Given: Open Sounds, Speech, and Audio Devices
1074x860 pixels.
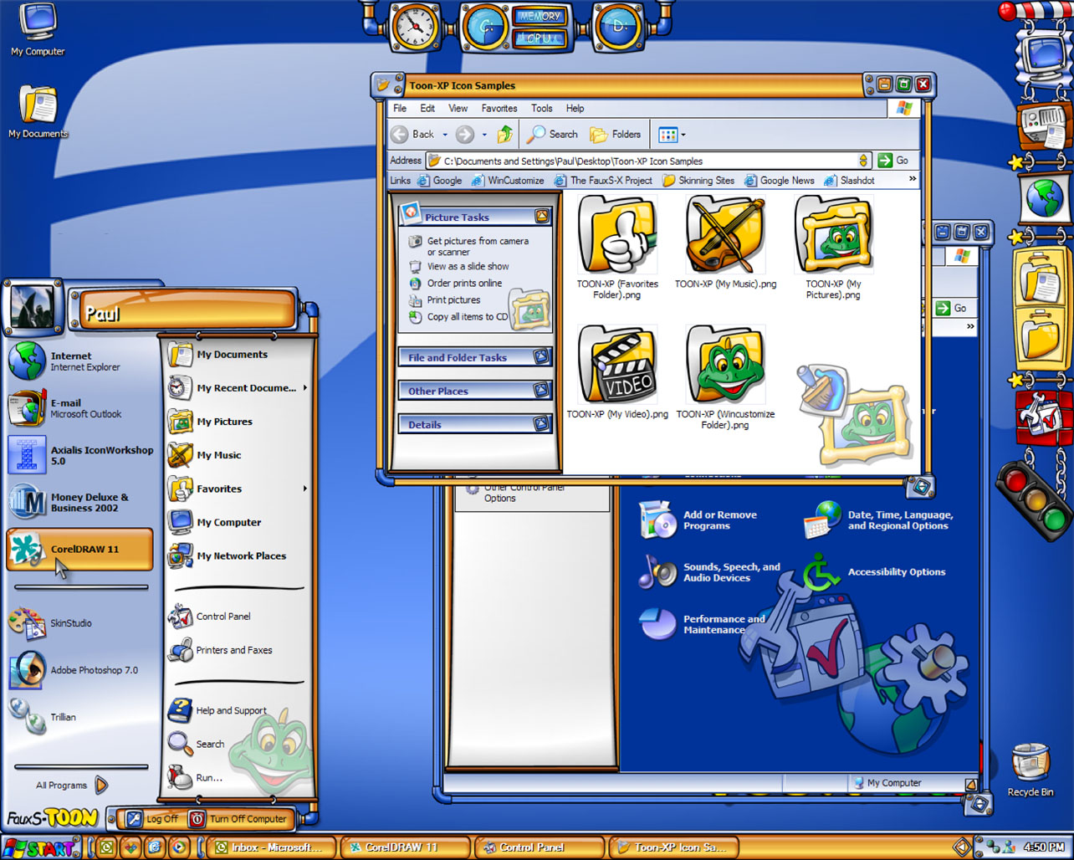Looking at the screenshot, I should pyautogui.click(x=709, y=572).
